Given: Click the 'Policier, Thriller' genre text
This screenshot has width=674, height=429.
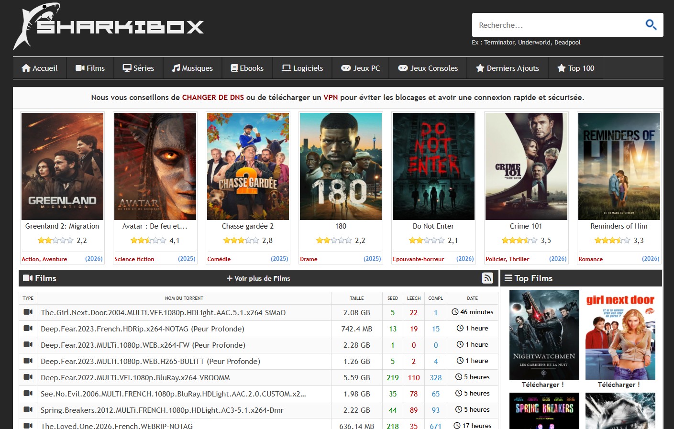Looking at the screenshot, I should pos(508,259).
